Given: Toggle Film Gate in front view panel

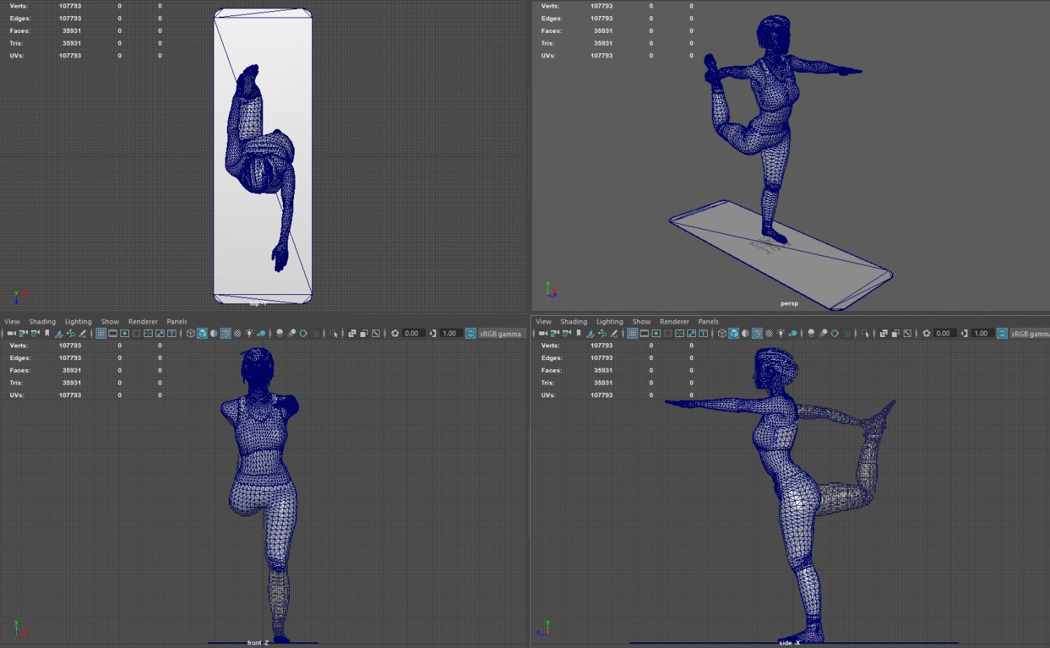Looking at the screenshot, I should pos(113,333).
